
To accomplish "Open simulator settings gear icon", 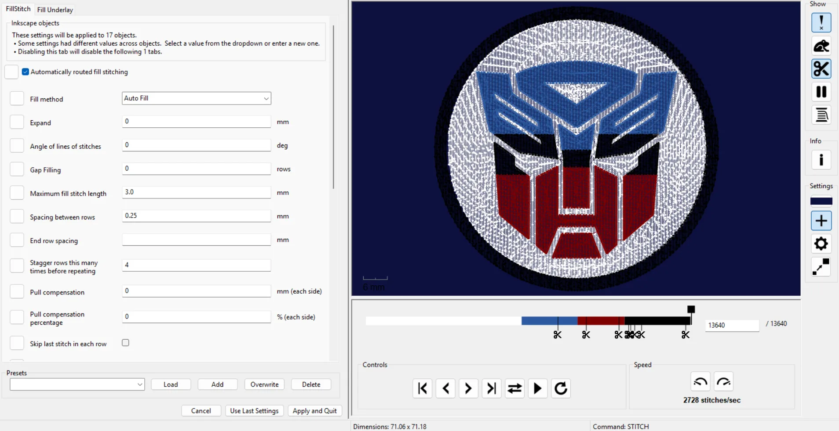I will pyautogui.click(x=821, y=244).
